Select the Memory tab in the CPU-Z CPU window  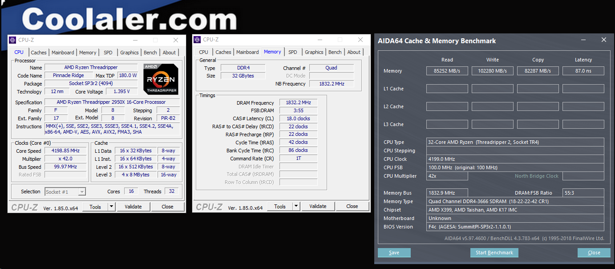pos(88,53)
